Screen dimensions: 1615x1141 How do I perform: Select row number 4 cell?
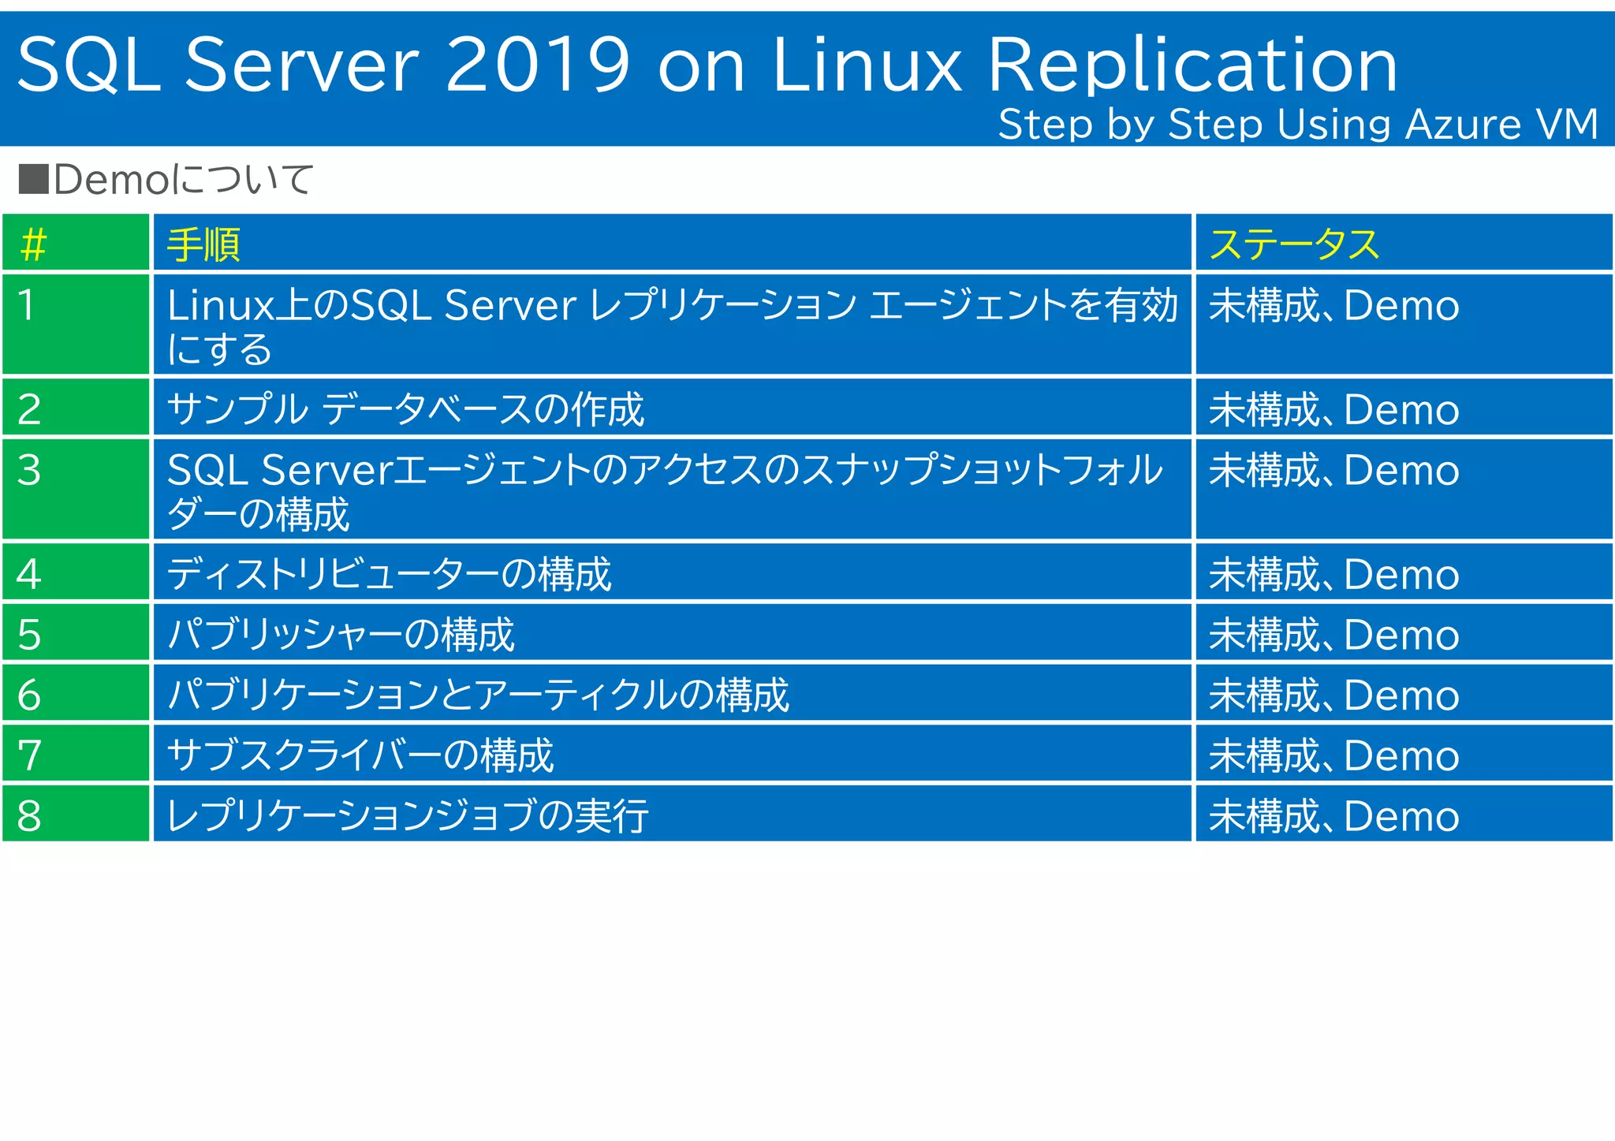pyautogui.click(x=76, y=572)
